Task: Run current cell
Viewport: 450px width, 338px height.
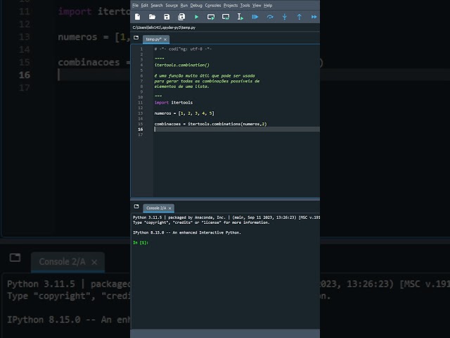Action: 211,17
